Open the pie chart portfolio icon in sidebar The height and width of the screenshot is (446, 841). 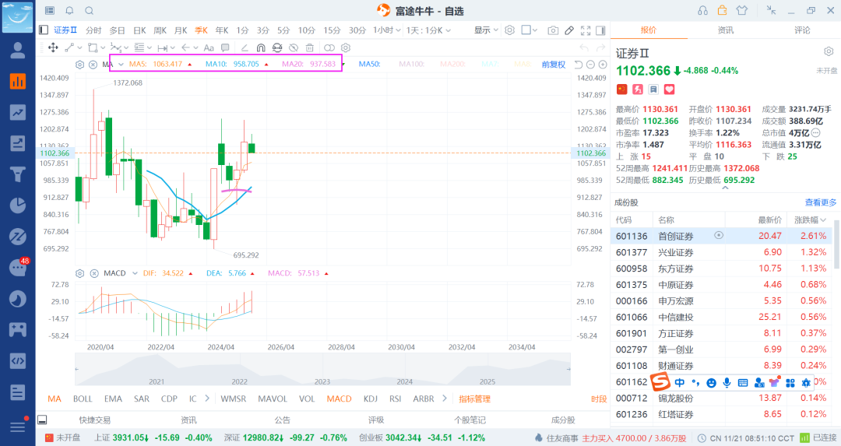(18, 205)
